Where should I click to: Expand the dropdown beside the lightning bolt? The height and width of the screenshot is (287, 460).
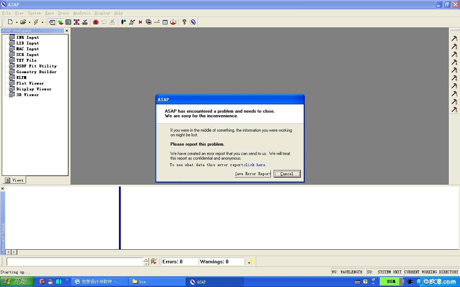point(42,22)
